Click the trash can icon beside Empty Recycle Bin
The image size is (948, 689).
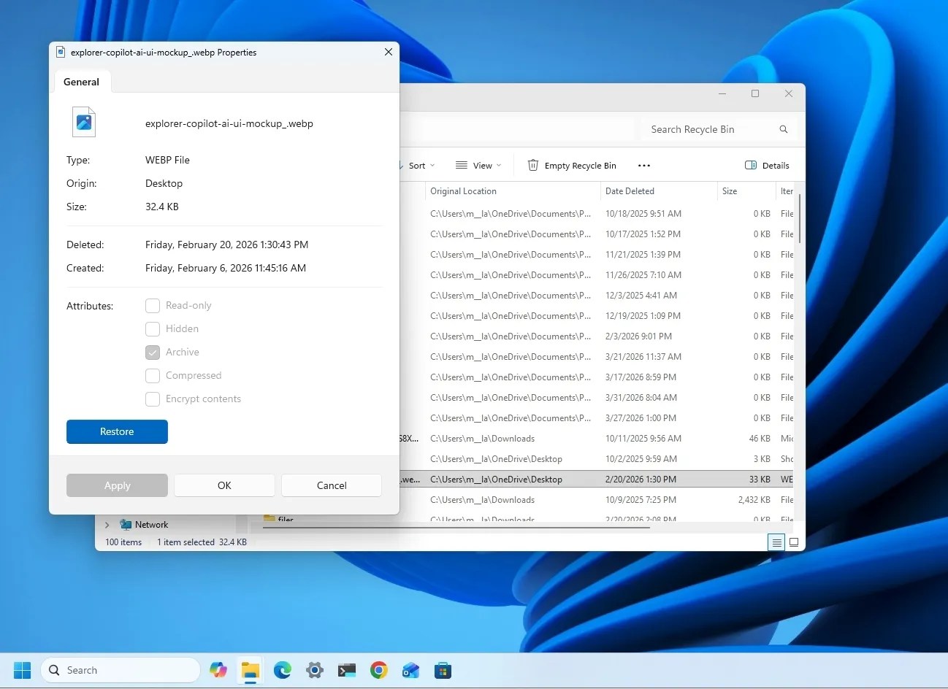tap(533, 166)
